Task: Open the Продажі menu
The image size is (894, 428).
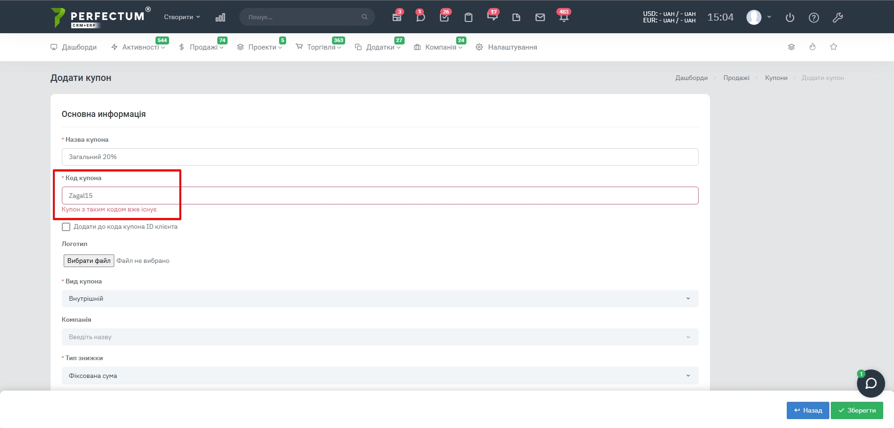Action: 201,47
